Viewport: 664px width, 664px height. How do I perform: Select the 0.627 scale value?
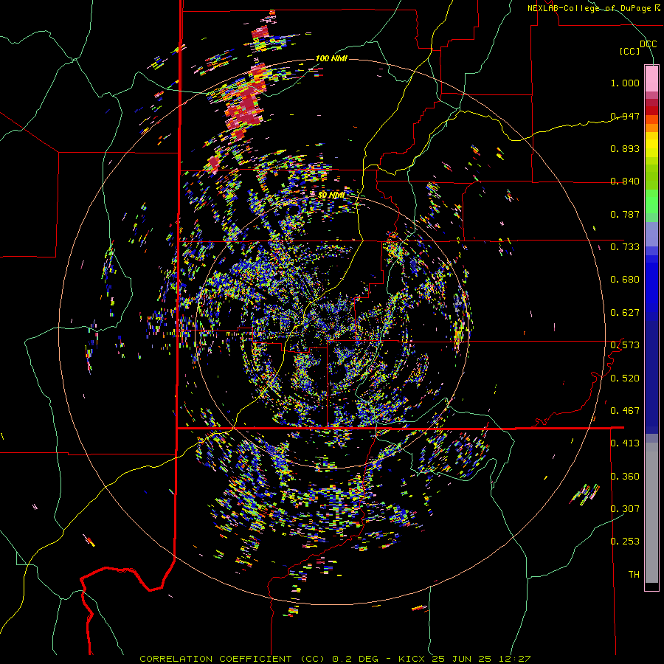[x=625, y=313]
